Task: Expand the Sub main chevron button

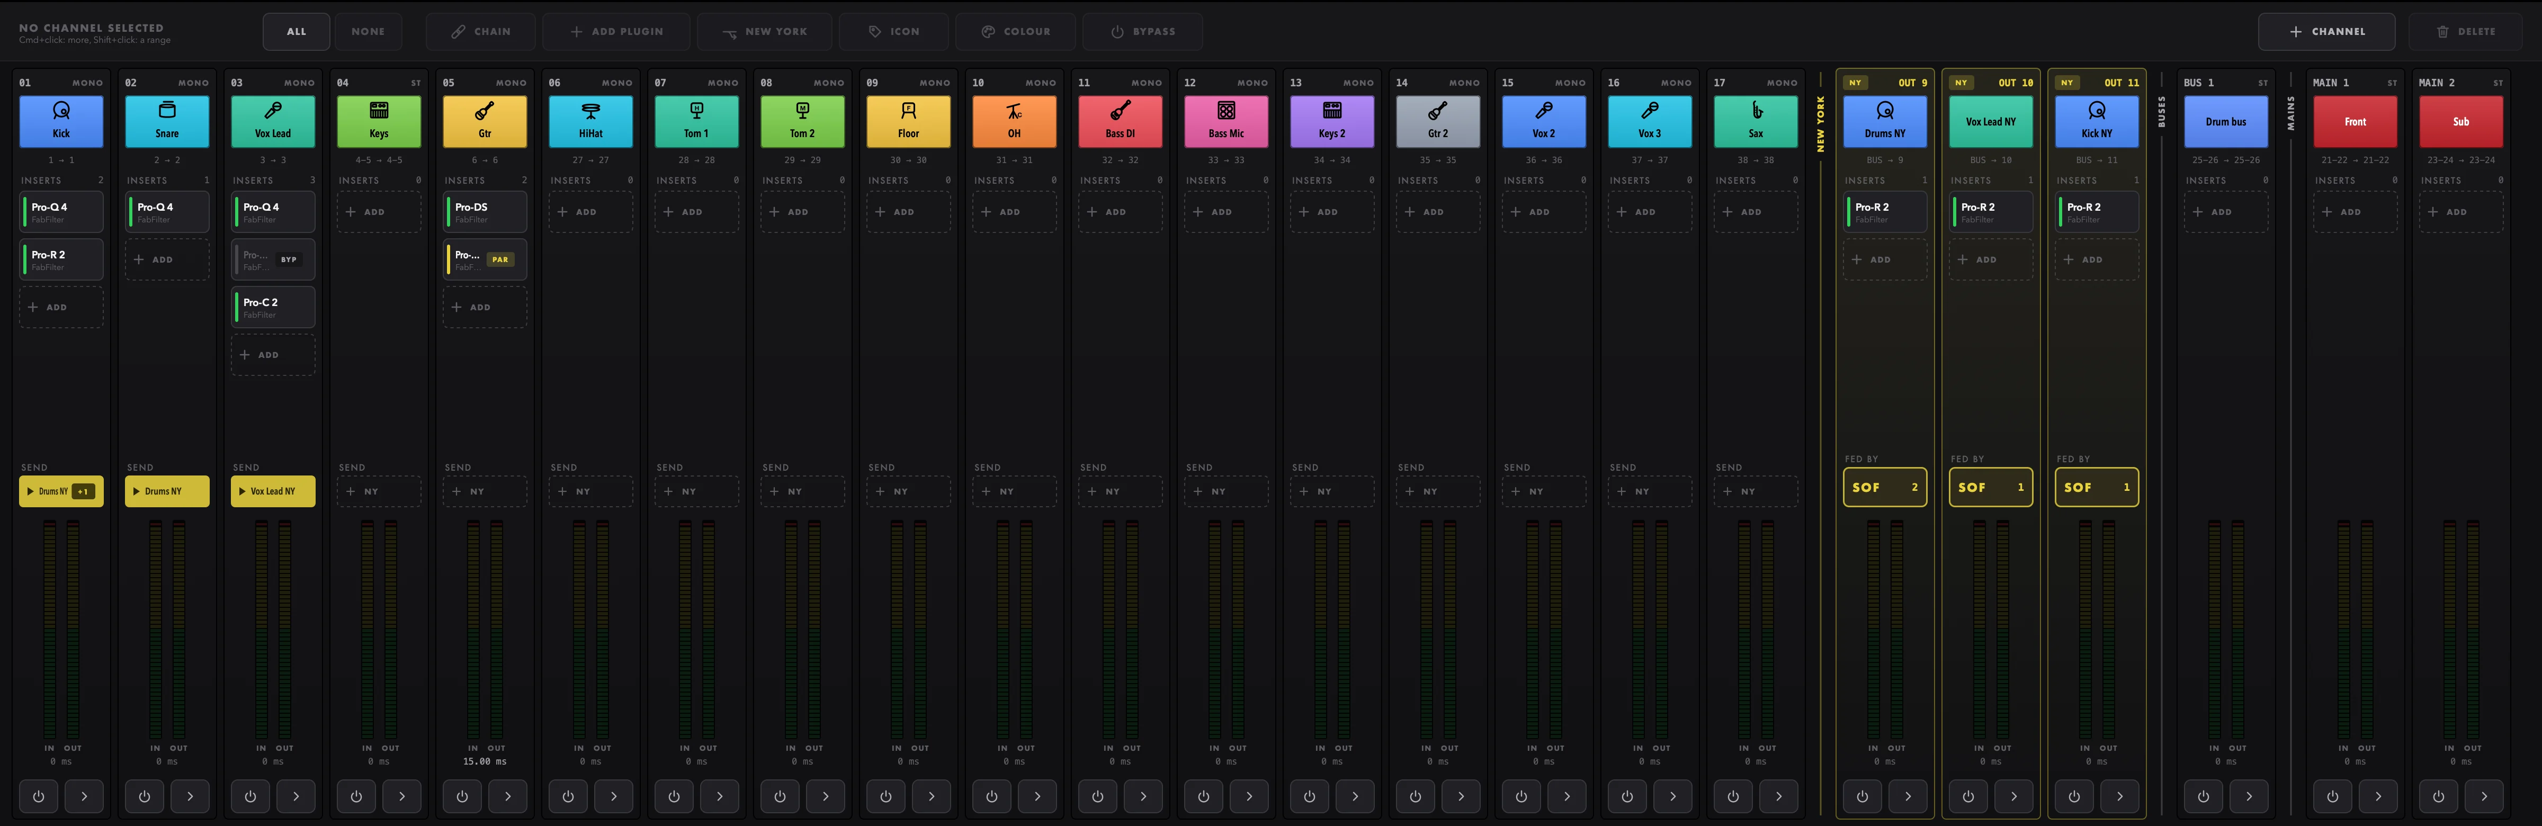Action: (x=2484, y=796)
